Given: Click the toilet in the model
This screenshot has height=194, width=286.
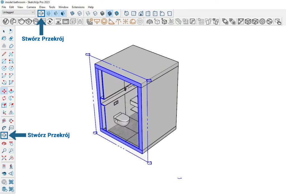Looking at the screenshot, I should 122,120.
